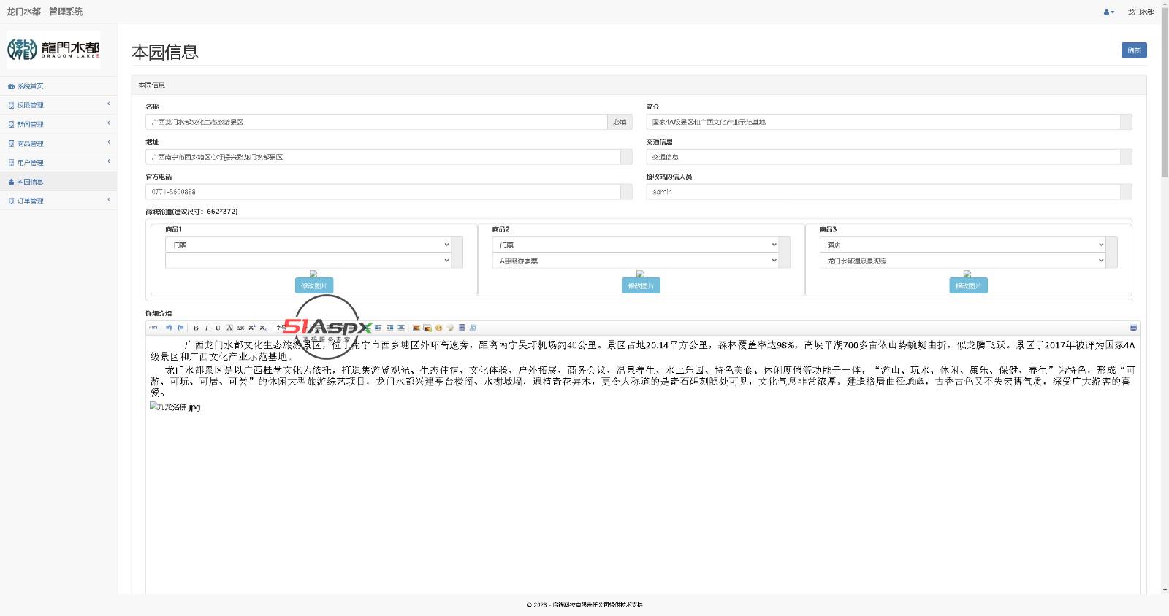1169x616 pixels.
Task: Open the empty second dropdown under 商品1
Action: click(x=308, y=261)
